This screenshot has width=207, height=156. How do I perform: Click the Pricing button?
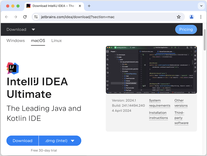tap(186, 29)
